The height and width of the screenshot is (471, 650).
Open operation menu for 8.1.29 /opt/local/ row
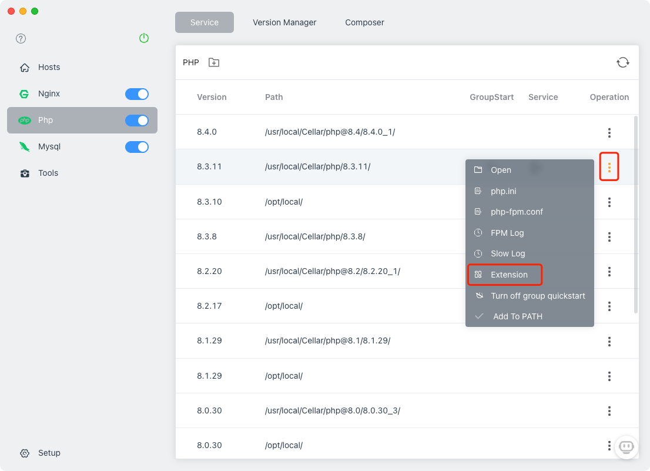pos(609,376)
